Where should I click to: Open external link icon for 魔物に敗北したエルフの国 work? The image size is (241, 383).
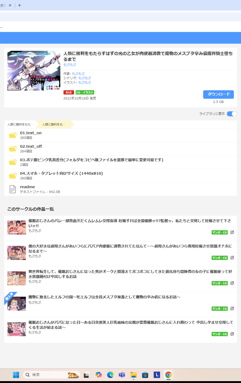pos(232,309)
